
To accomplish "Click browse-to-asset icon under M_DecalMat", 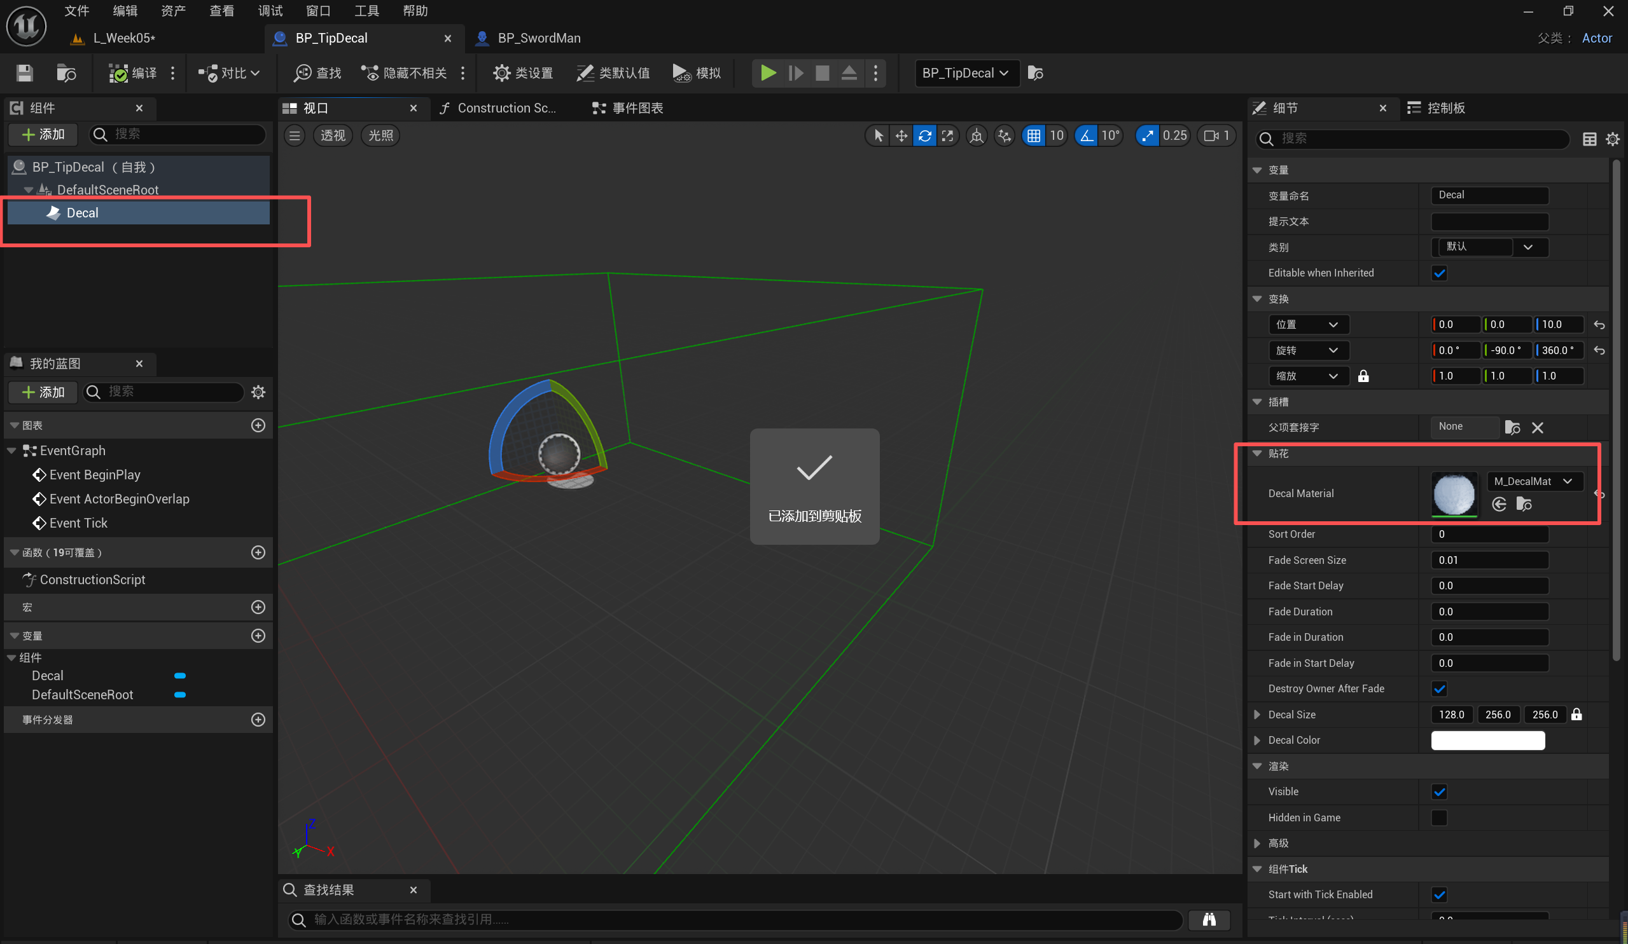I will click(x=1524, y=504).
